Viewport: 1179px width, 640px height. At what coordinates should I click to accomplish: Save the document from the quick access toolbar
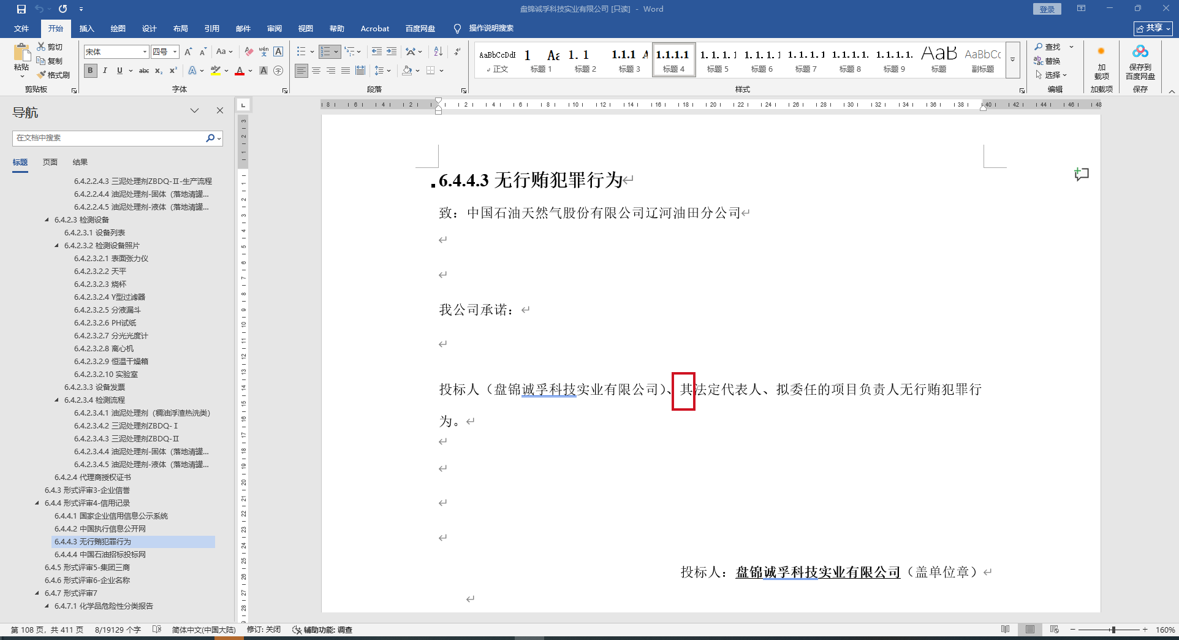(x=21, y=9)
